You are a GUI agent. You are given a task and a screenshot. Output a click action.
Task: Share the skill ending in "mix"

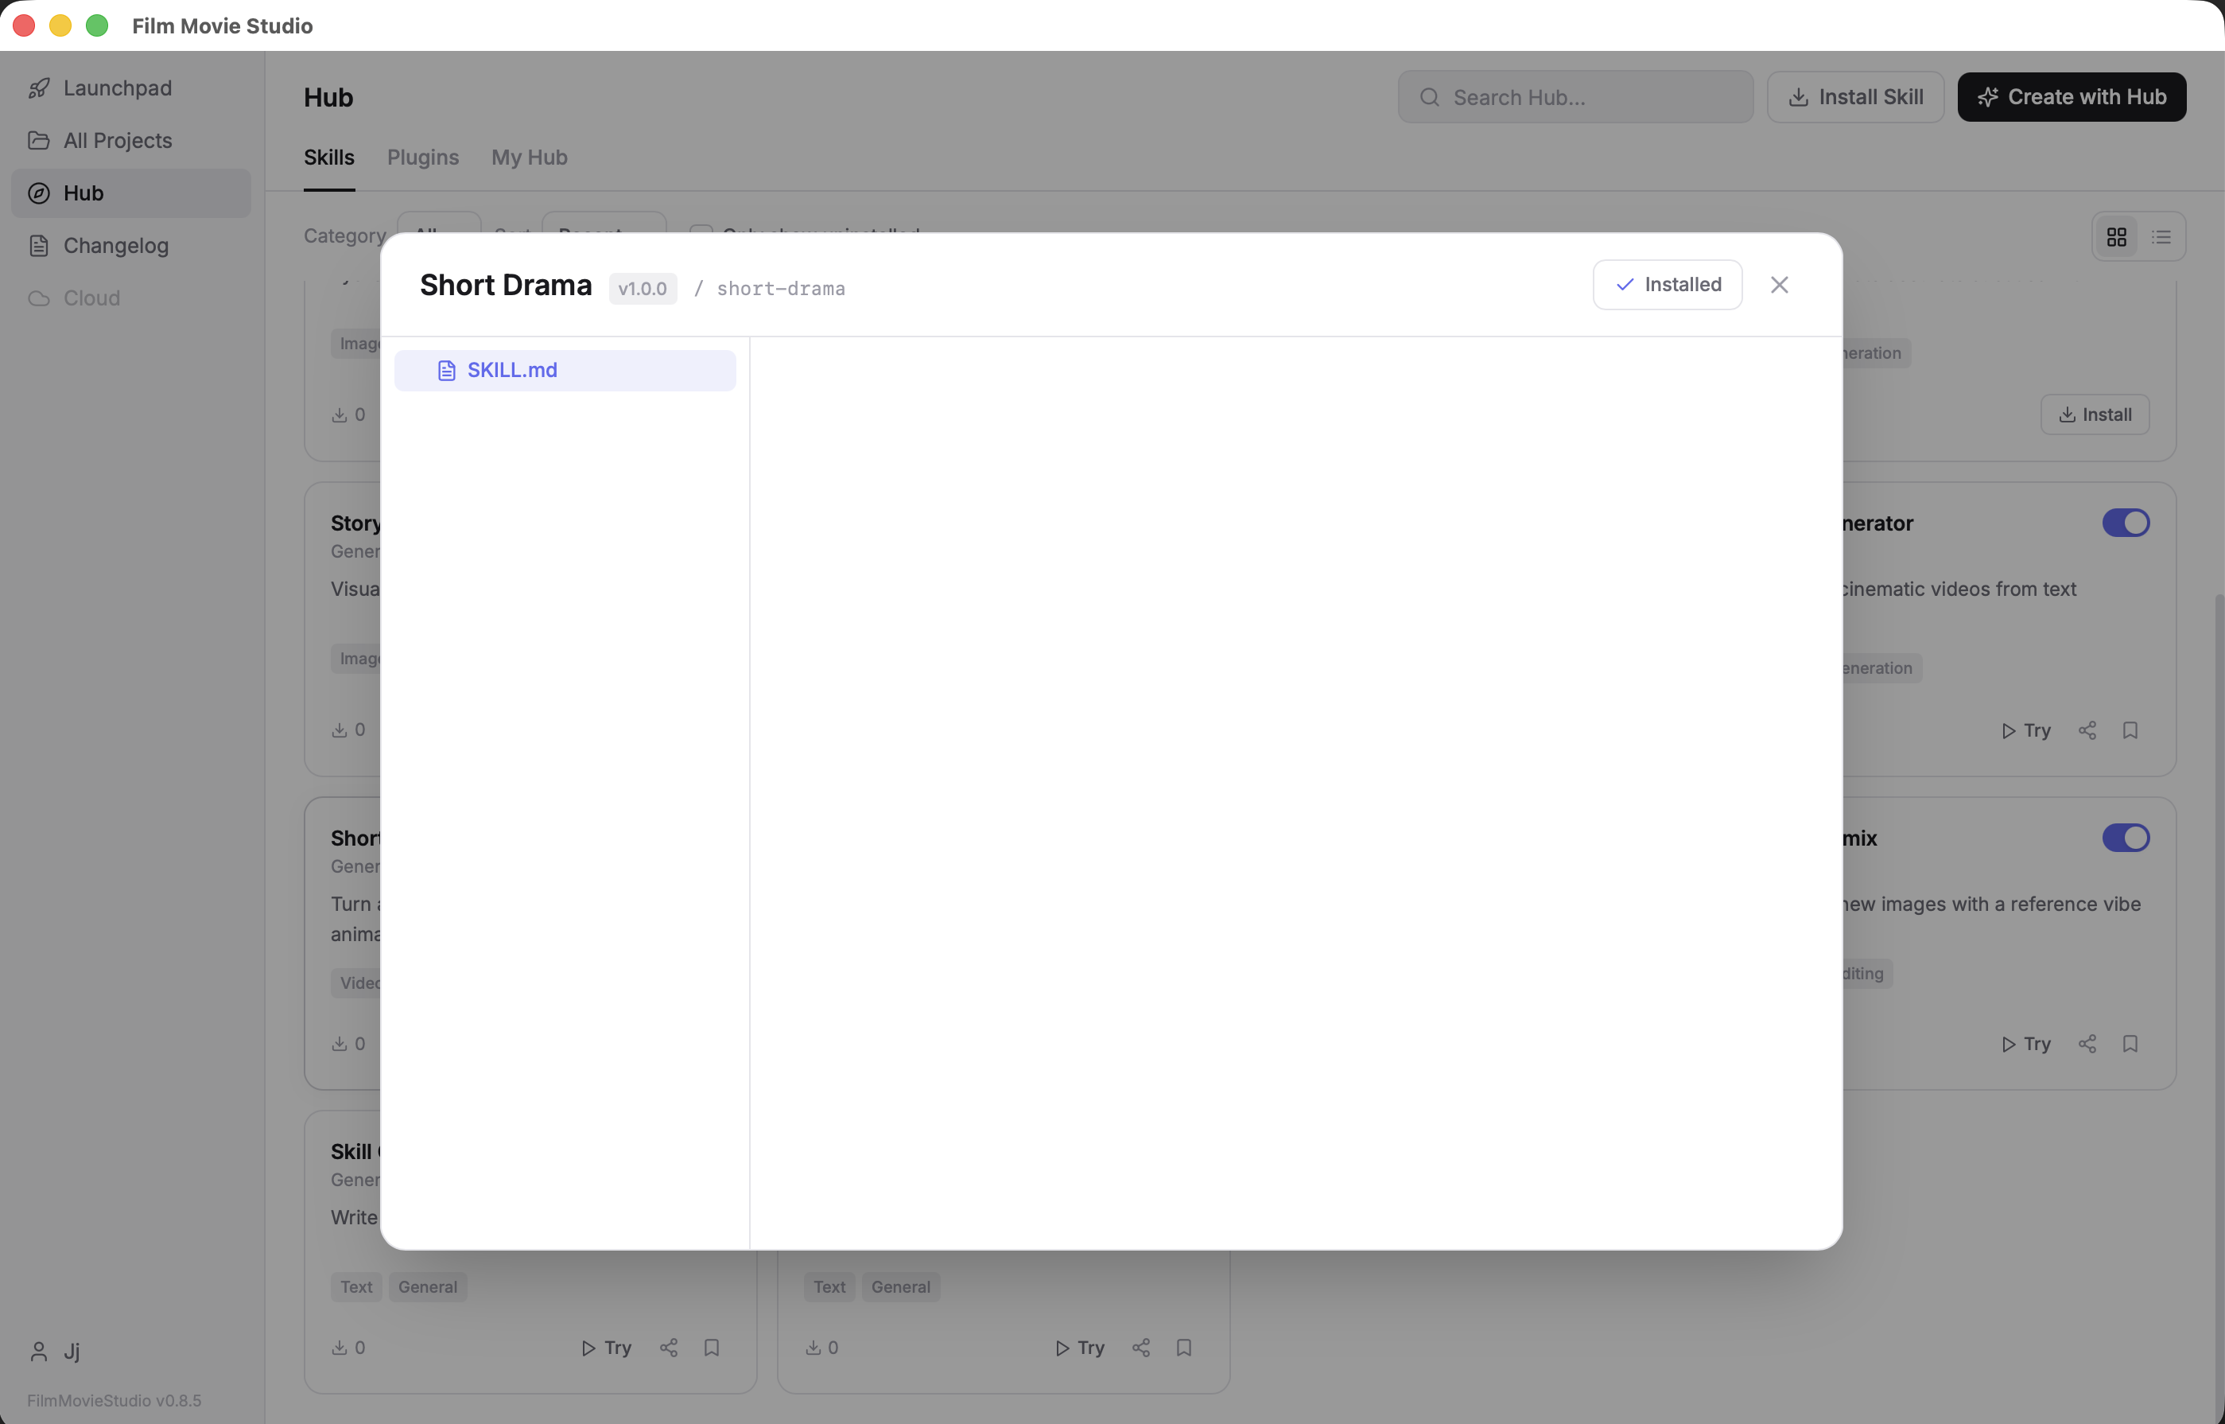(x=2087, y=1044)
